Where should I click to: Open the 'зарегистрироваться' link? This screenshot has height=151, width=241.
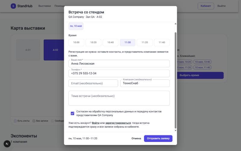[x=118, y=123]
